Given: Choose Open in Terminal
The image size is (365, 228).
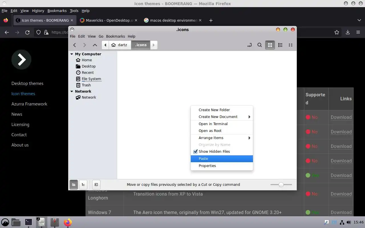Looking at the screenshot, I should [x=222, y=124].
